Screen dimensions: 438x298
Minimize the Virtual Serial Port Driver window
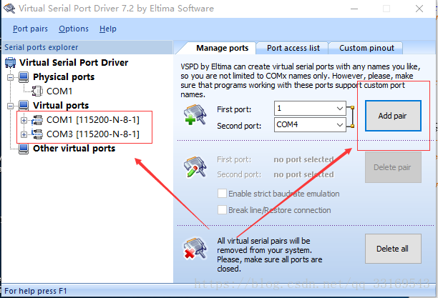354,9
